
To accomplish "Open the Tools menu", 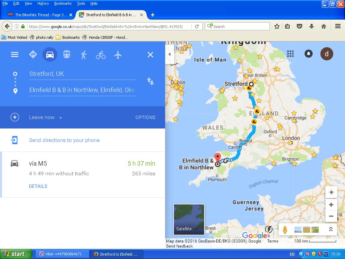I will pos(81,3).
